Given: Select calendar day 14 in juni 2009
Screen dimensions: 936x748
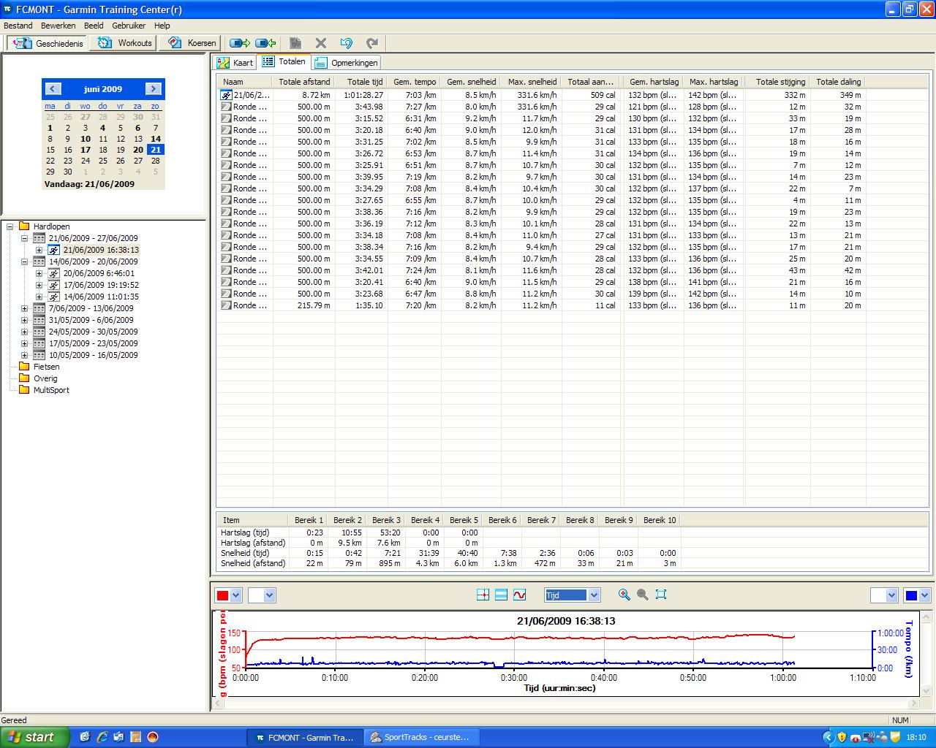Looking at the screenshot, I should (156, 139).
